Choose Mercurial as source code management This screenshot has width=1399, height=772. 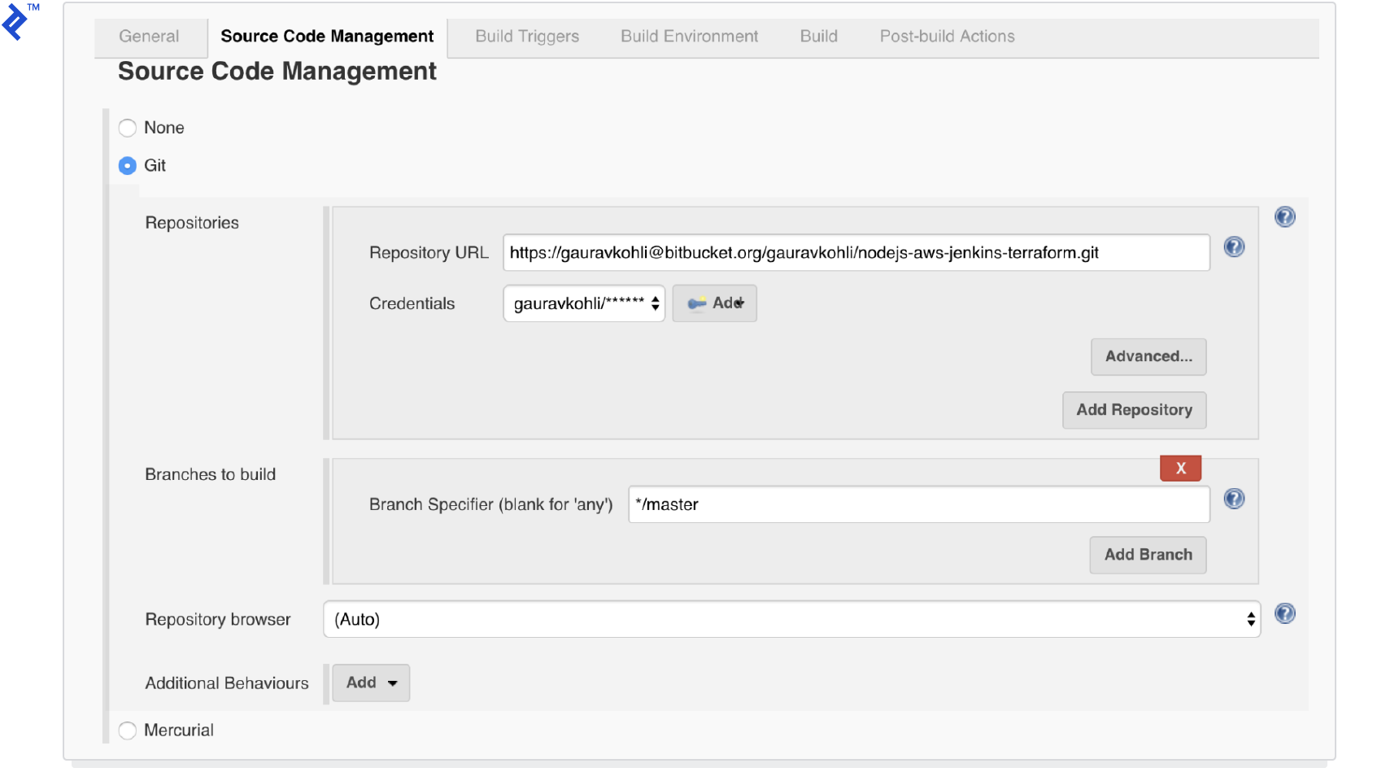tap(127, 731)
